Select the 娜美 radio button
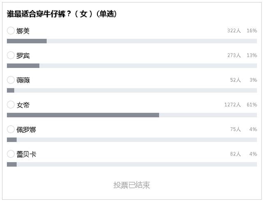This screenshot has height=201, width=263. (x=11, y=31)
